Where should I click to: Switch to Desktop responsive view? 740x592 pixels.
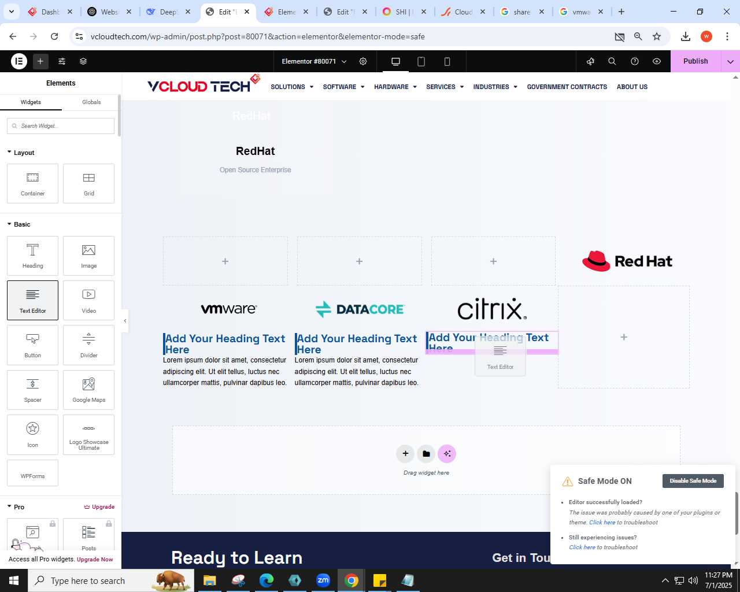point(395,61)
